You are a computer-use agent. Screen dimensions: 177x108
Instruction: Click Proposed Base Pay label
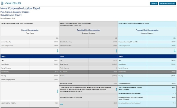click(128, 42)
